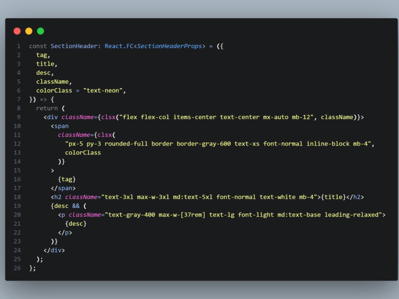Click the red close dot

coord(17,31)
